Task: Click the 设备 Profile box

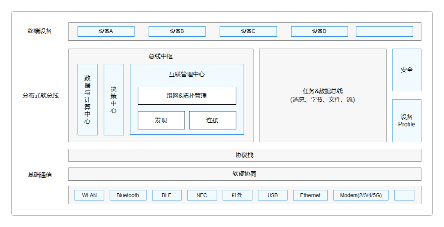Action: 407,120
